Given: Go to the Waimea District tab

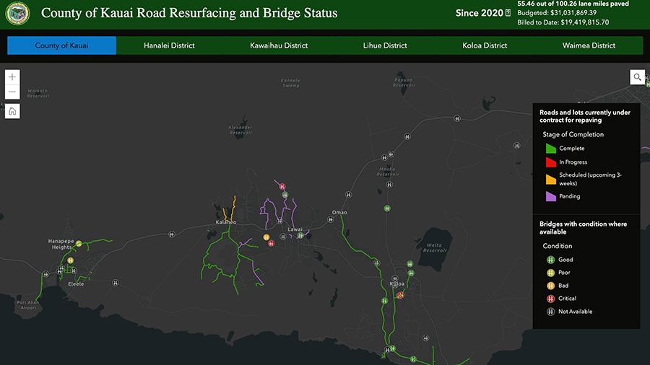Looking at the screenshot, I should click(x=589, y=45).
